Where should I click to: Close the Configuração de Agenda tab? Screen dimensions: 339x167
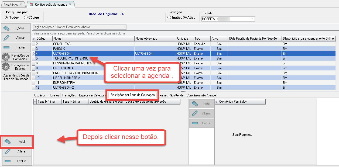[x=70, y=4]
